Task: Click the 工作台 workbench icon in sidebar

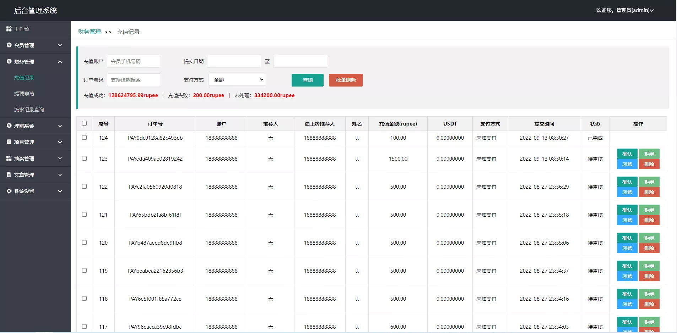Action: pyautogui.click(x=9, y=29)
